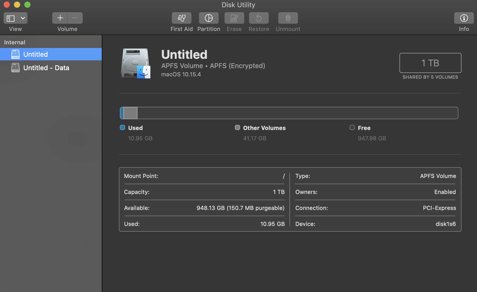Click the Device disk1s6 value
Image resolution: width=477 pixels, height=292 pixels.
(446, 224)
